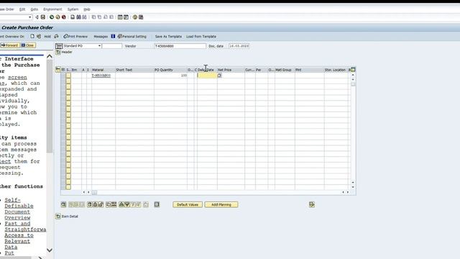Click the yellow Exit icon
Screen dimensions: 460x259
(57, 17)
